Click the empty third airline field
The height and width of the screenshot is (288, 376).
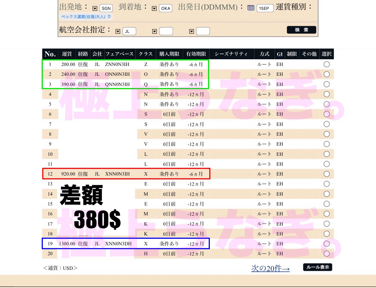[203, 32]
